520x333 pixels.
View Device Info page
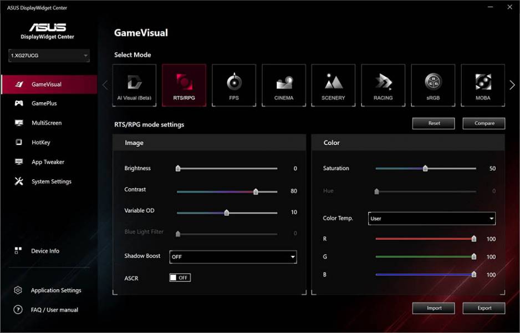(45, 251)
